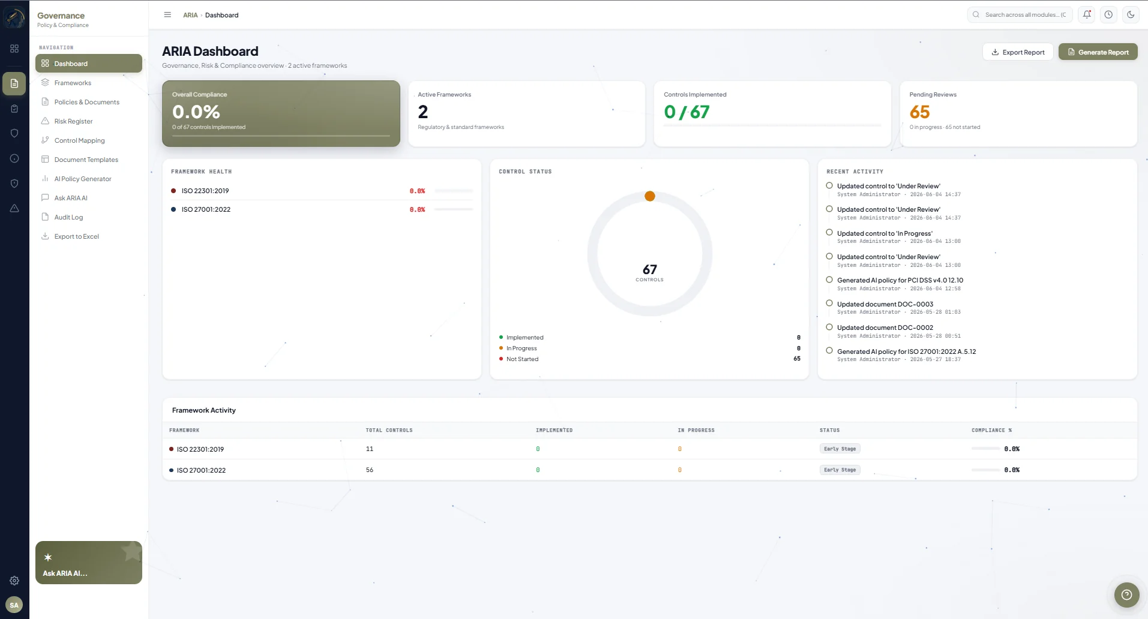Image resolution: width=1148 pixels, height=619 pixels.
Task: Open the Active Frameworks card
Action: [526, 113]
